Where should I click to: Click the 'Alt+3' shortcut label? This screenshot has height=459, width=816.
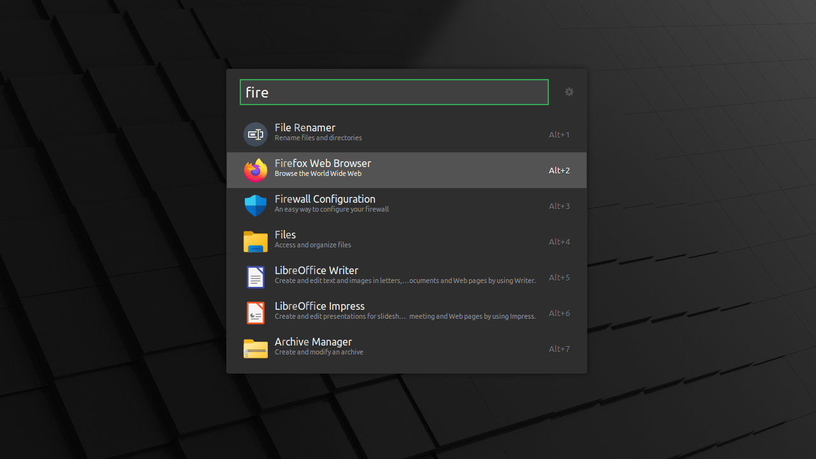coord(559,206)
